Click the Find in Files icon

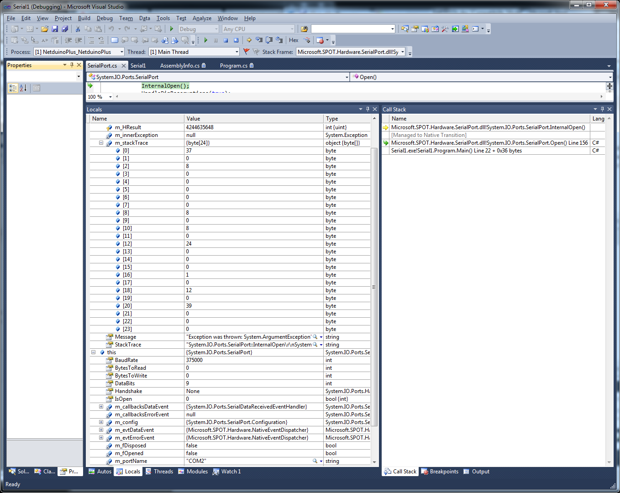click(305, 29)
